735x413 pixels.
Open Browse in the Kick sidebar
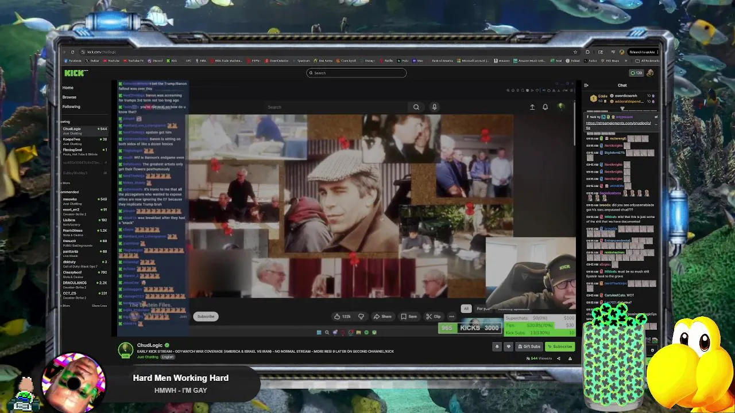pyautogui.click(x=69, y=97)
